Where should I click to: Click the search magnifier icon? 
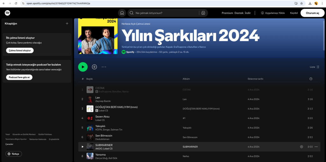(131, 13)
